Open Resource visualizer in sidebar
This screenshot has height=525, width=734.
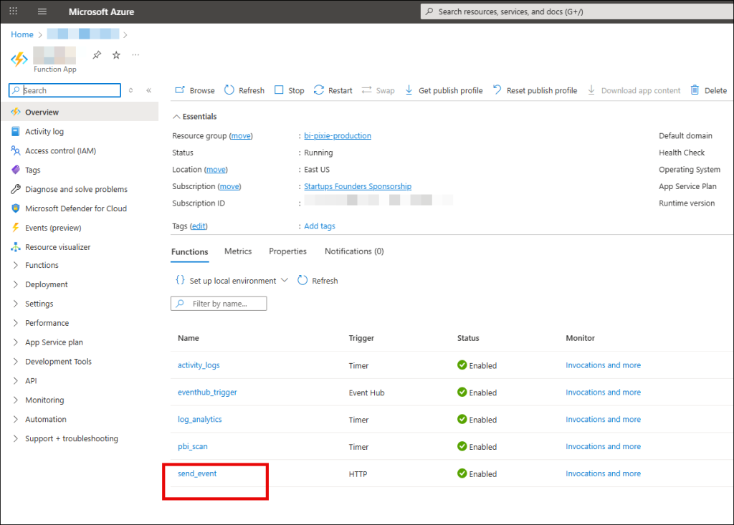click(57, 247)
